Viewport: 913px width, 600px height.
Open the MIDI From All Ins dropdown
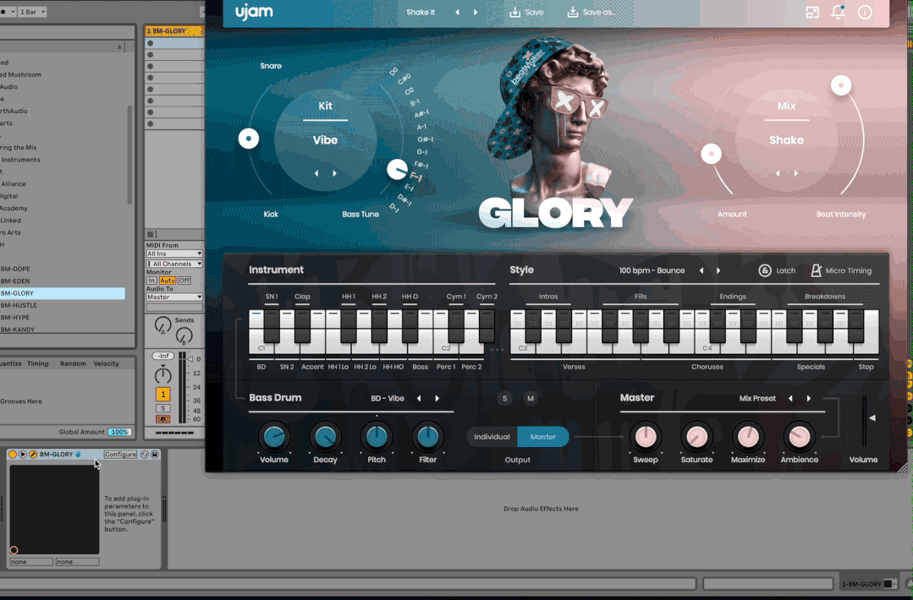tap(174, 254)
